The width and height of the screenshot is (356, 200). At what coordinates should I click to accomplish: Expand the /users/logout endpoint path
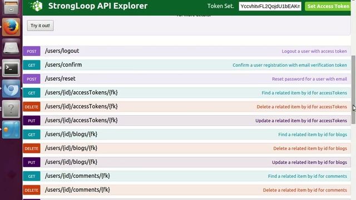(62, 51)
